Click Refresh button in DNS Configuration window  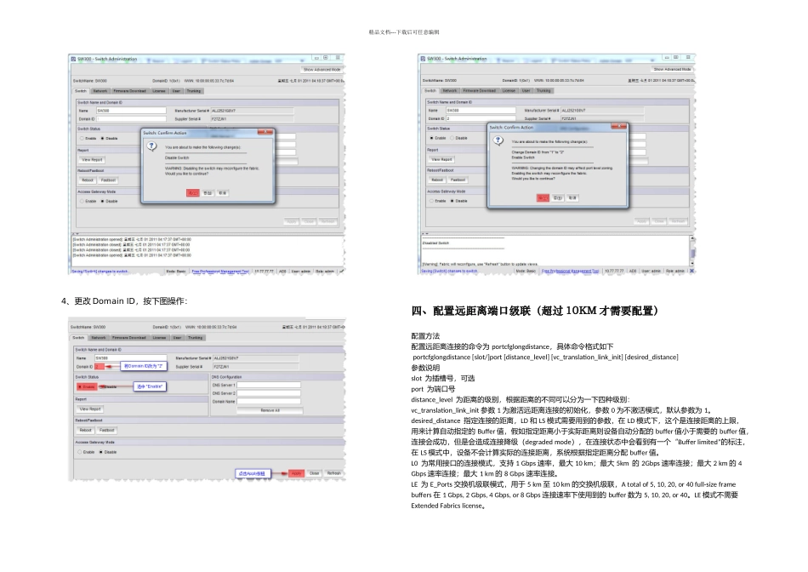tap(334, 473)
